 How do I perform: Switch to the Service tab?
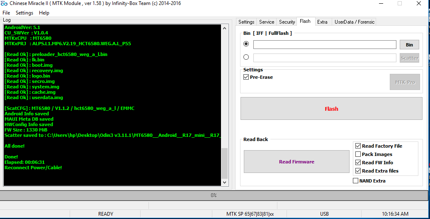tap(267, 22)
